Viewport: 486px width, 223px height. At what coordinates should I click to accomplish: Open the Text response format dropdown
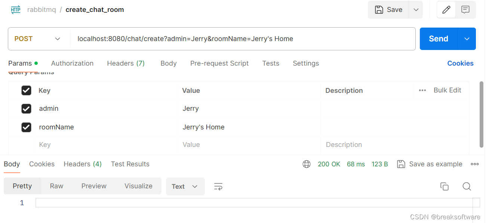[x=185, y=186]
